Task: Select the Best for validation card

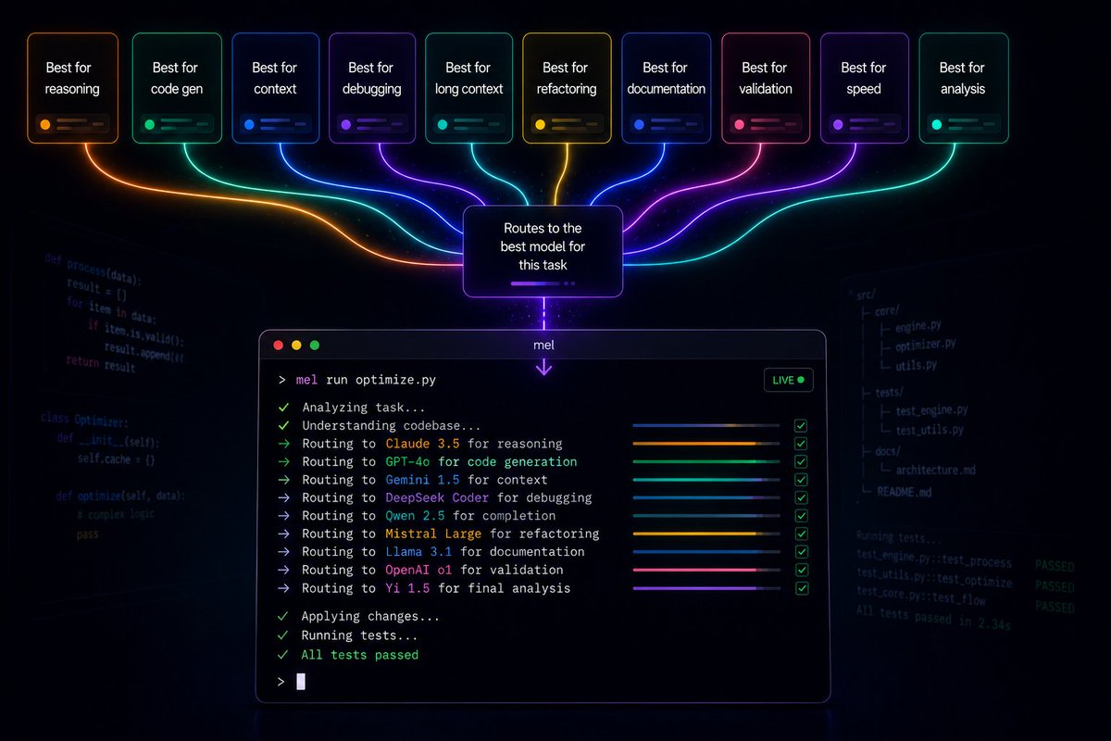Action: [x=766, y=88]
